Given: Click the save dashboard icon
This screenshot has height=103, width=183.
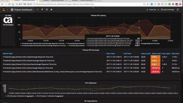Looking at the screenshot, I should coord(47,9).
